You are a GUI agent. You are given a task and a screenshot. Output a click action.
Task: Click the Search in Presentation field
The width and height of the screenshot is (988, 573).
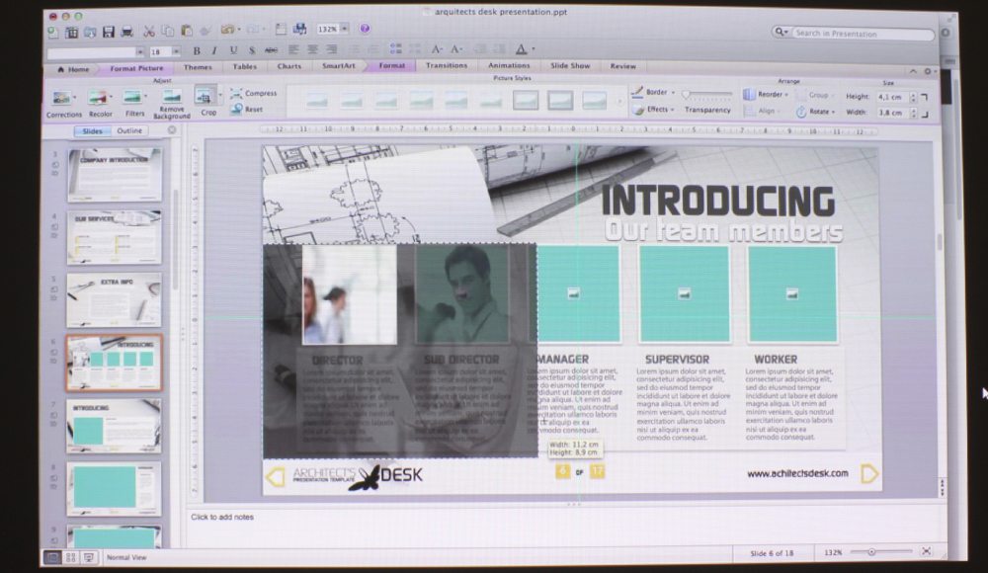pyautogui.click(x=862, y=34)
